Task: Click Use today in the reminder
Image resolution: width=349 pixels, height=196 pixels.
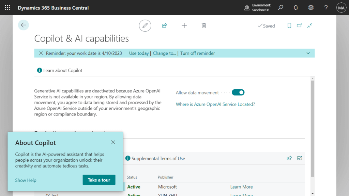Action: tap(139, 53)
